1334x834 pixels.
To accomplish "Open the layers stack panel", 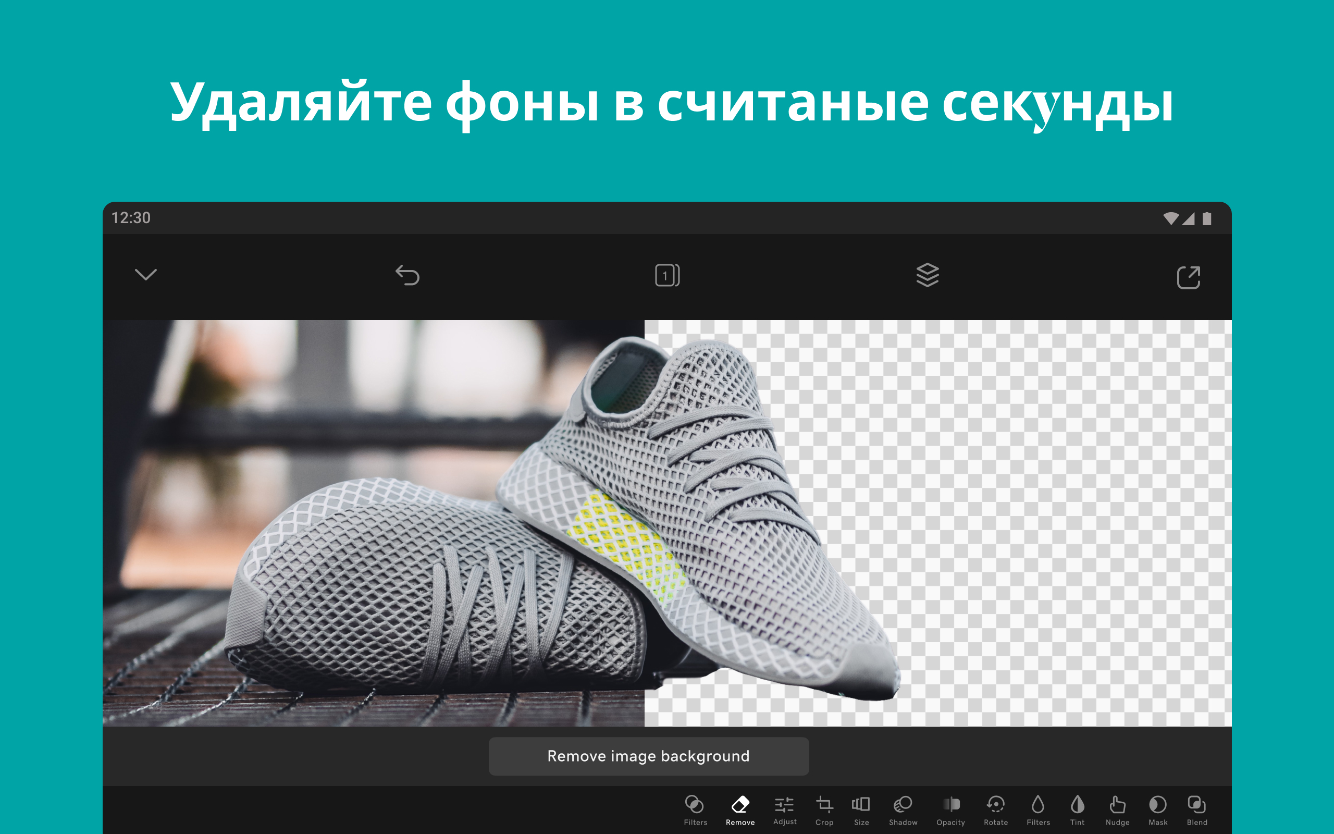I will click(x=927, y=275).
